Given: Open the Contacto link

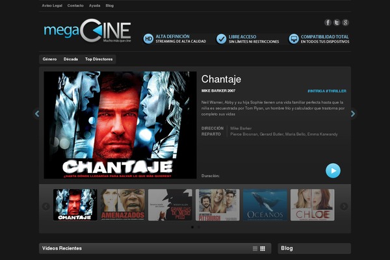Looking at the screenshot, I should 75,5.
